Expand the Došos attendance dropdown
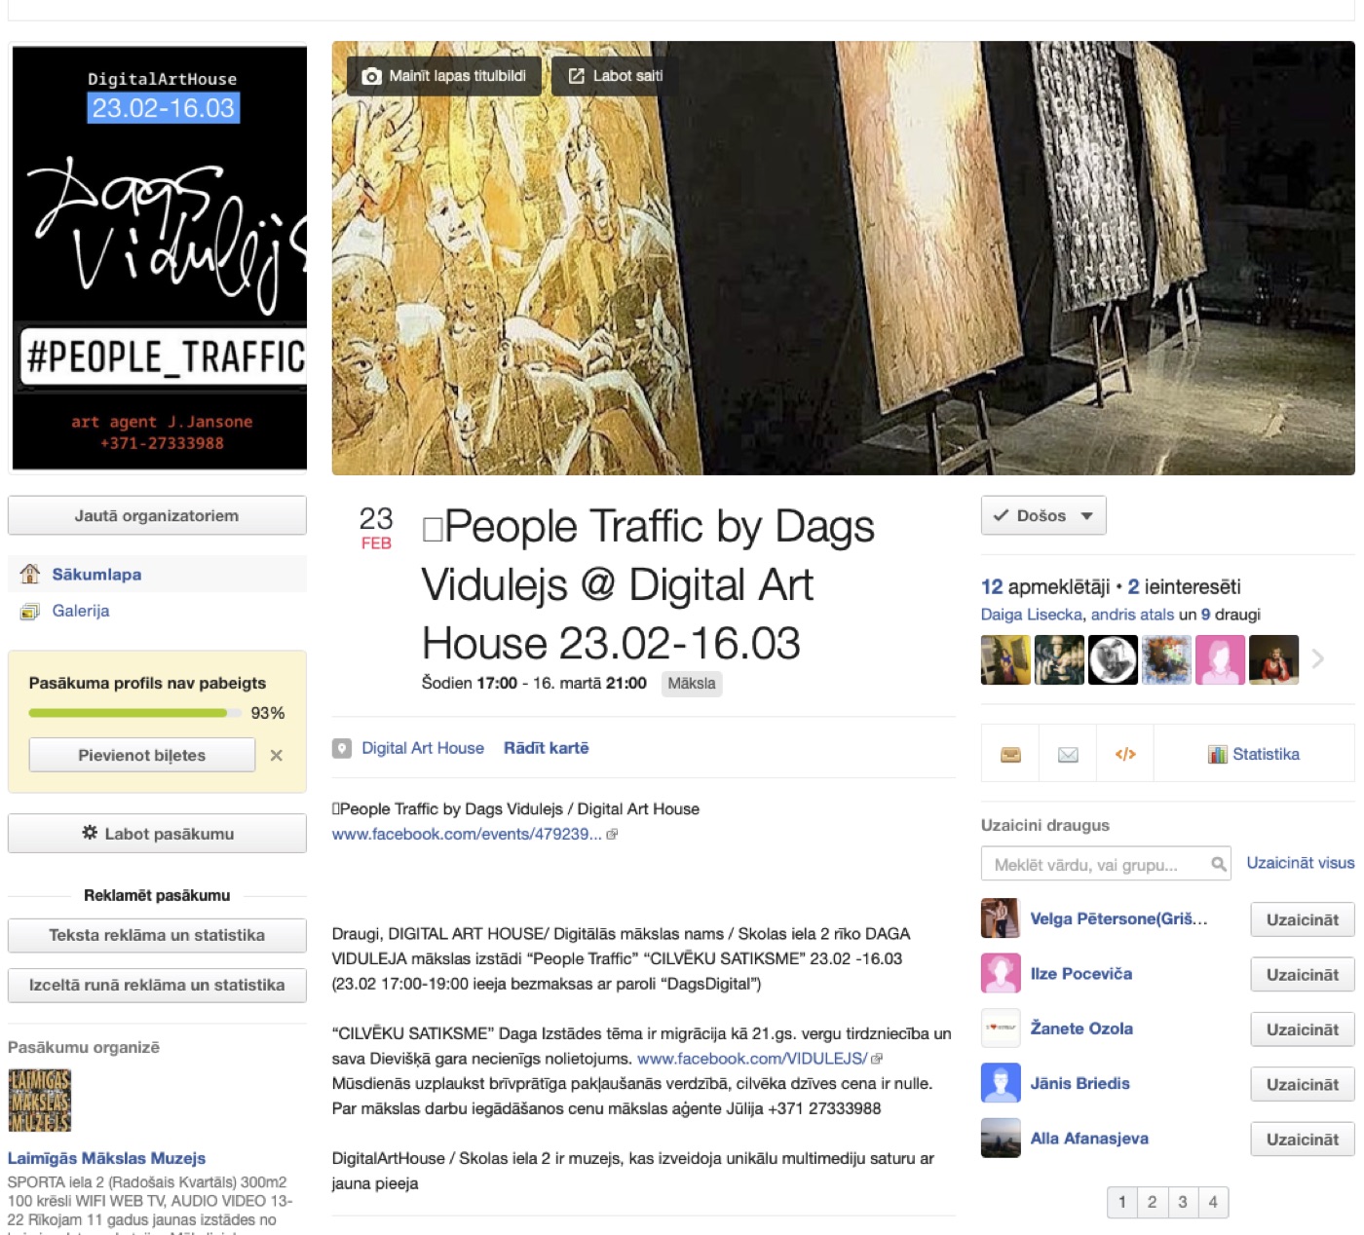This screenshot has width=1364, height=1235. [x=1087, y=516]
